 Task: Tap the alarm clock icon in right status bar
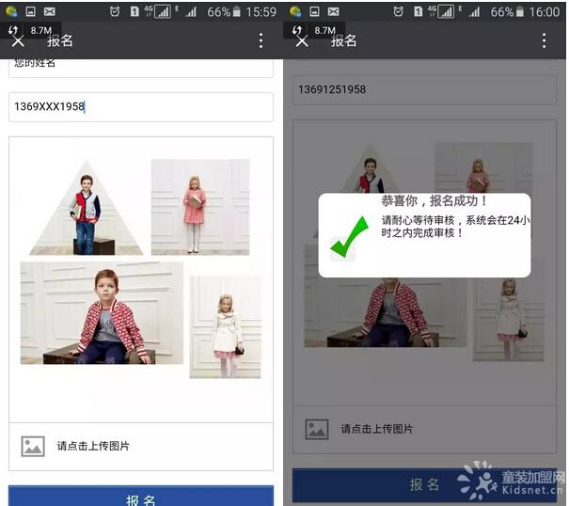click(x=398, y=12)
